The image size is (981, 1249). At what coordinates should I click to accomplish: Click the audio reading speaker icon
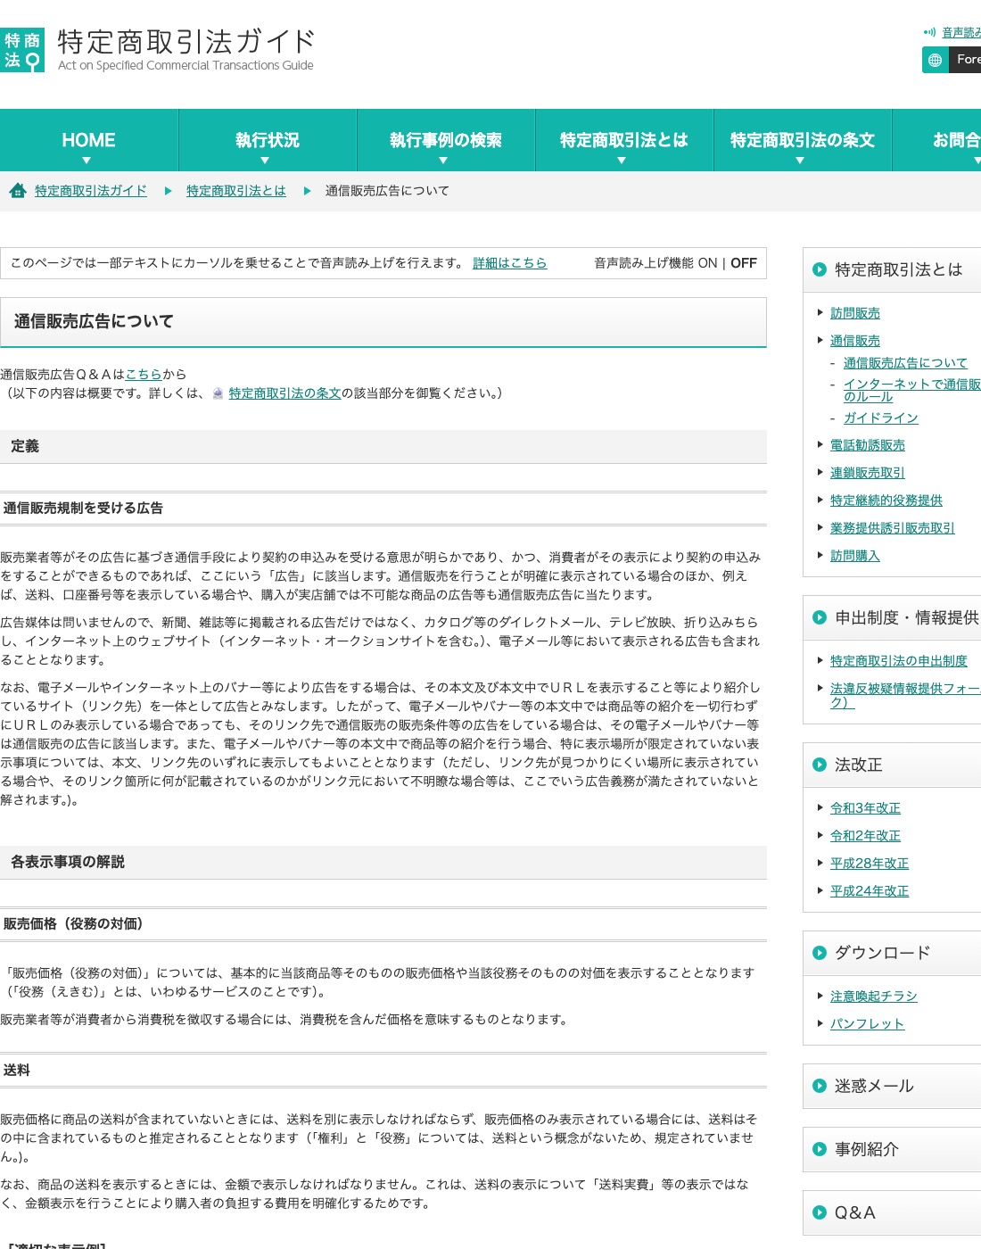929,32
